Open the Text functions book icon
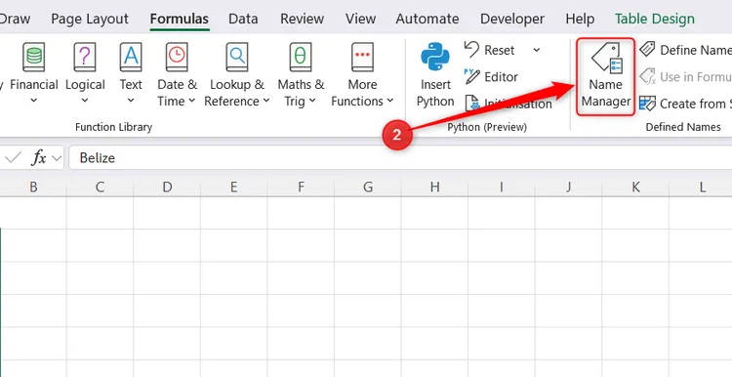This screenshot has width=732, height=377. pos(131,57)
